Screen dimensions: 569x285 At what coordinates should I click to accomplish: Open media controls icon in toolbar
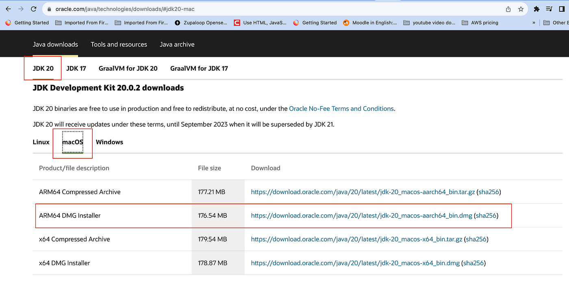(x=549, y=9)
